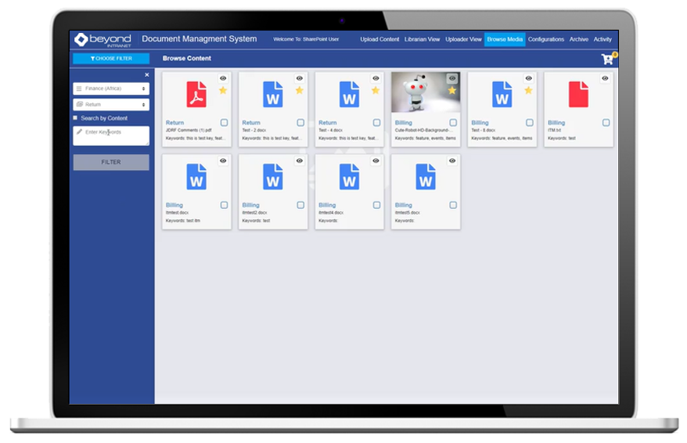Preview ITM.txt with the eye icon
Image resolution: width=687 pixels, height=443 pixels.
605,78
